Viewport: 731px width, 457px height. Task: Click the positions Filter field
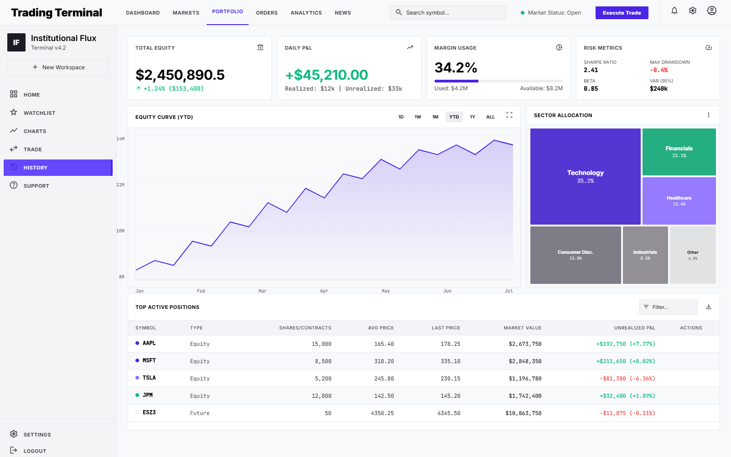[669, 307]
